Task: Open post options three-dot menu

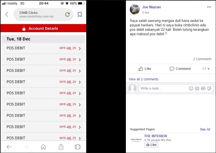Action: [x=209, y=7]
